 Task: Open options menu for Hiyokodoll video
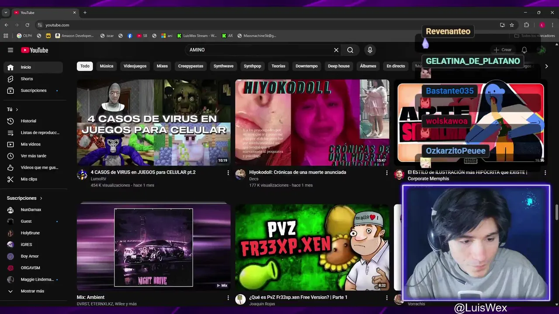coord(386,173)
